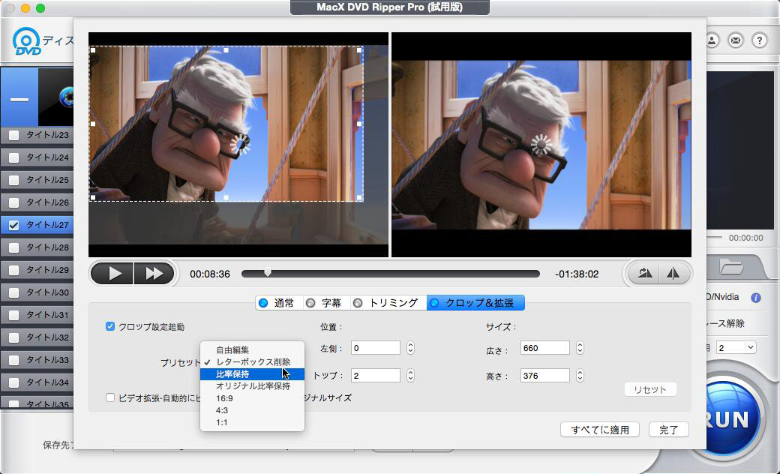Check the タイトル25 checkbox
Image resolution: width=780 pixels, height=474 pixels.
click(14, 179)
